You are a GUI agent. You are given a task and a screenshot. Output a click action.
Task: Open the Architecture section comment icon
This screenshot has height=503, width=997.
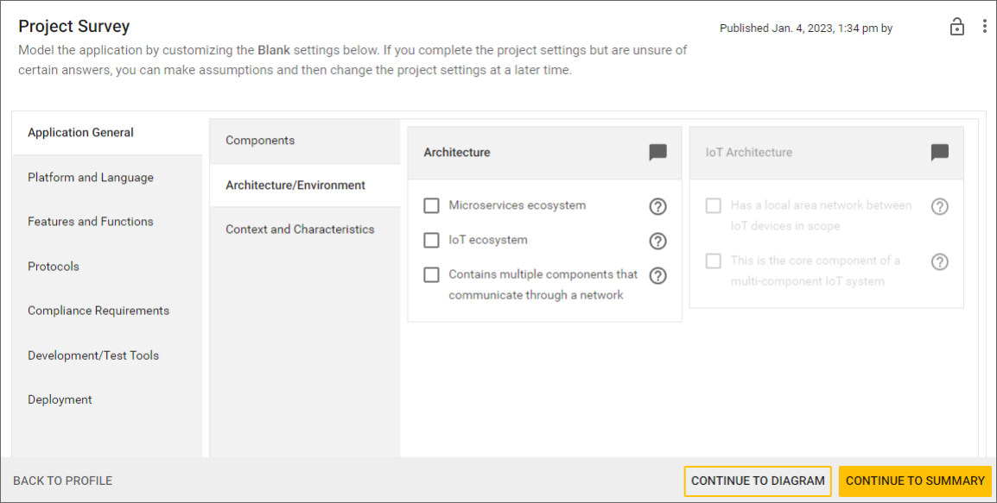pyautogui.click(x=657, y=153)
